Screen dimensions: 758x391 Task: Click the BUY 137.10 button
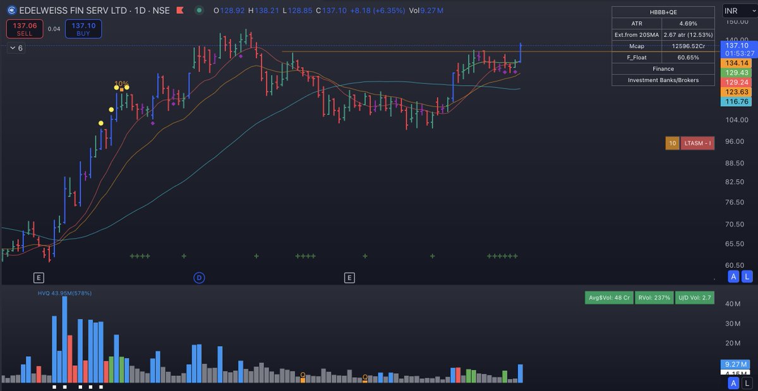[83, 28]
